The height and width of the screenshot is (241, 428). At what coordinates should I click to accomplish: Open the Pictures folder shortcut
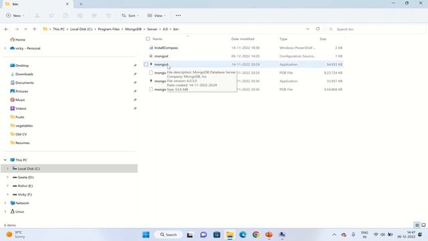pos(19,91)
